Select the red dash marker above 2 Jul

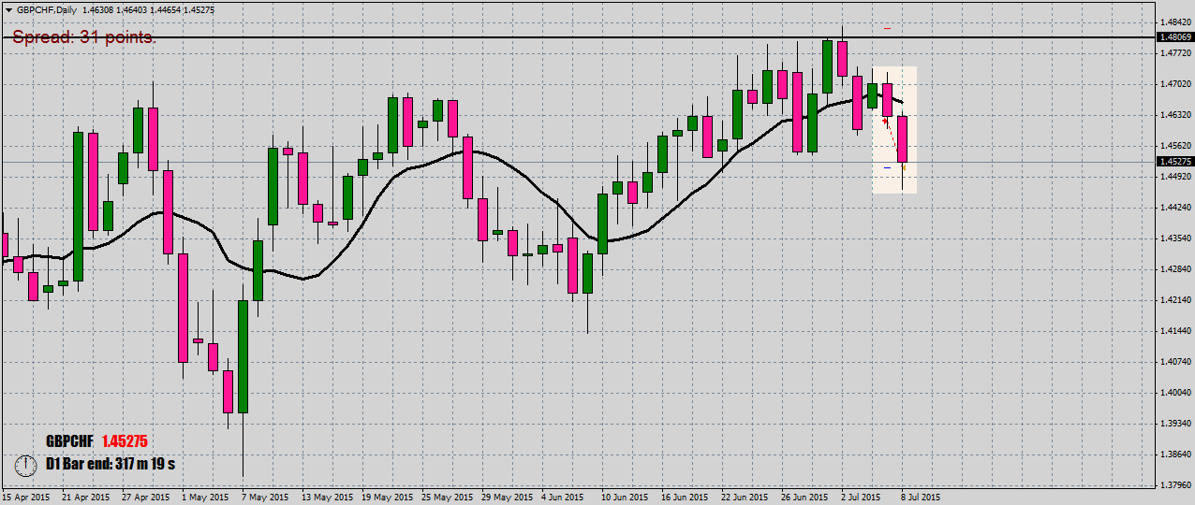pyautogui.click(x=887, y=29)
